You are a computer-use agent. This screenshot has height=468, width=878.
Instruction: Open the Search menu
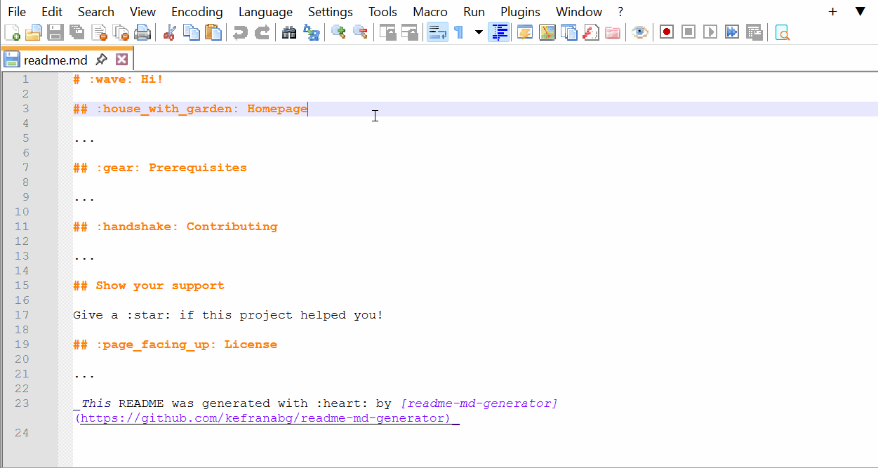click(x=96, y=12)
